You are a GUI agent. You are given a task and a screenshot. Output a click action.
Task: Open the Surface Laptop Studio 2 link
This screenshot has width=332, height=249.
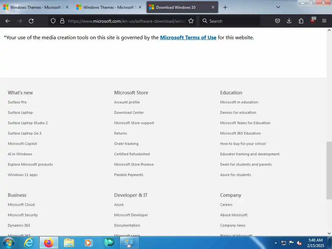click(x=28, y=123)
